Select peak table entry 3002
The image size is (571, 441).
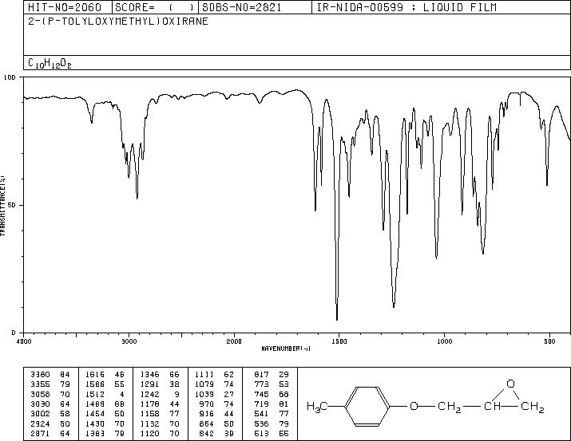tap(40, 414)
